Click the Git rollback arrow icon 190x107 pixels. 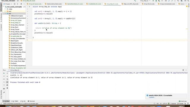178,1
